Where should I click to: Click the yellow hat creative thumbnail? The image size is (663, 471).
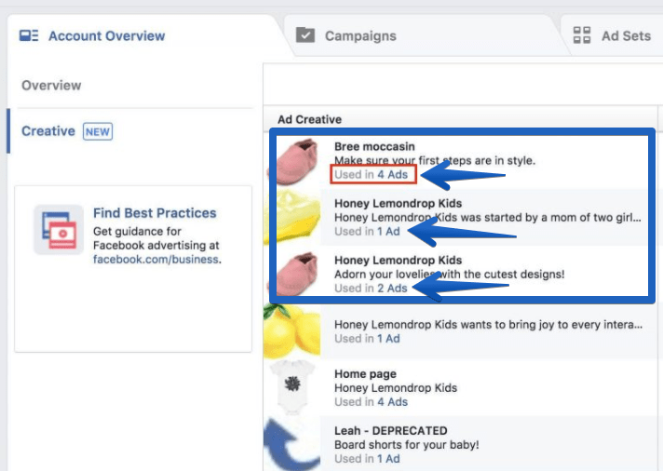(292, 217)
